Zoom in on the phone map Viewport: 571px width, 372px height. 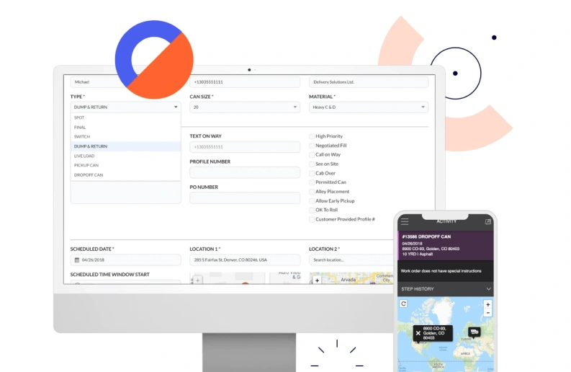[487, 304]
